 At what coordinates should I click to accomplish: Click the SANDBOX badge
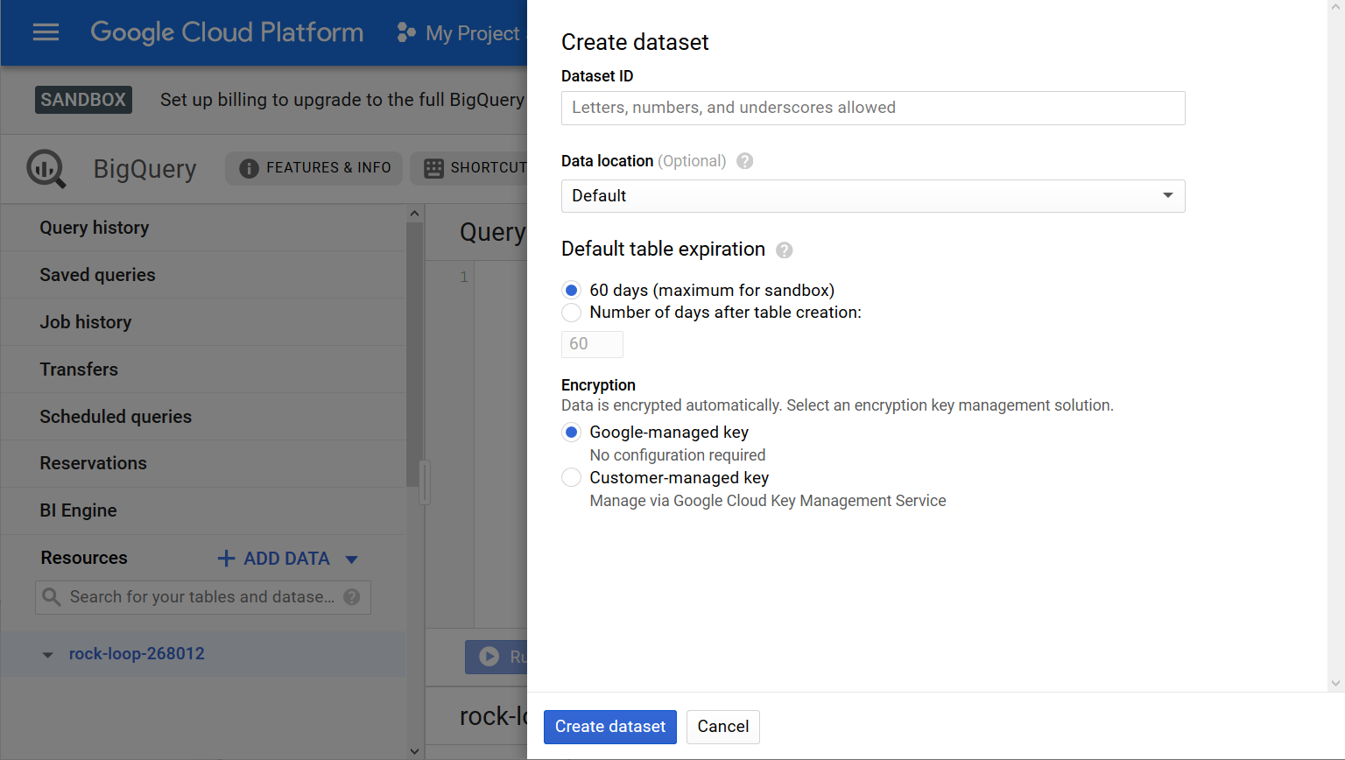(83, 100)
